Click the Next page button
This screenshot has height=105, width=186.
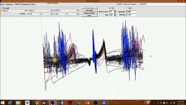coord(89,10)
